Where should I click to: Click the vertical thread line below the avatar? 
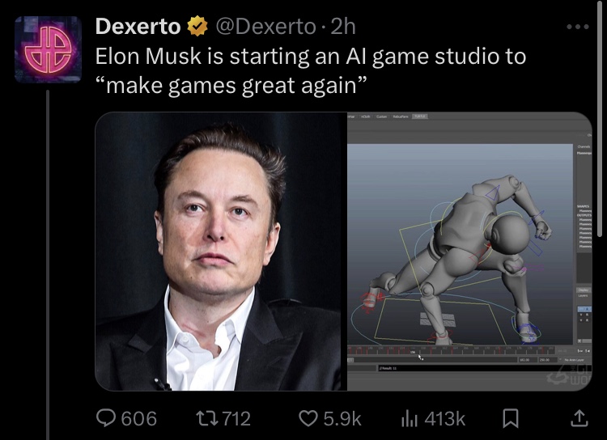click(x=48, y=264)
